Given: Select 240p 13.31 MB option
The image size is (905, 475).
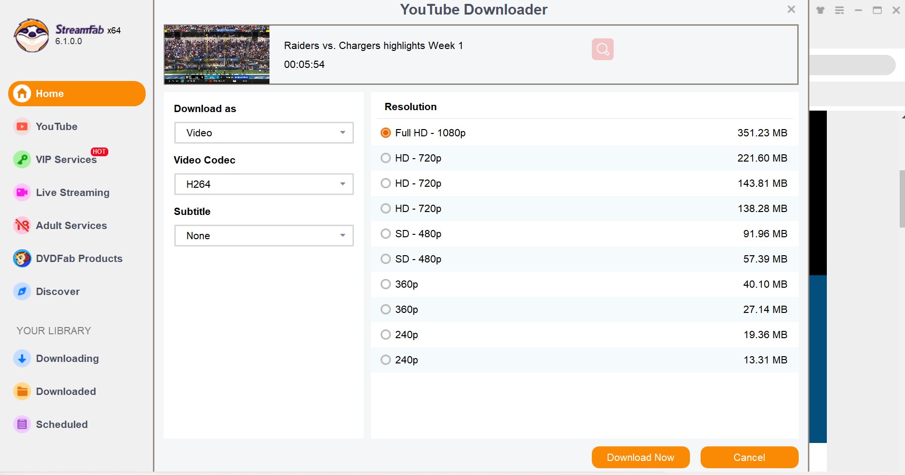Looking at the screenshot, I should pos(585,360).
